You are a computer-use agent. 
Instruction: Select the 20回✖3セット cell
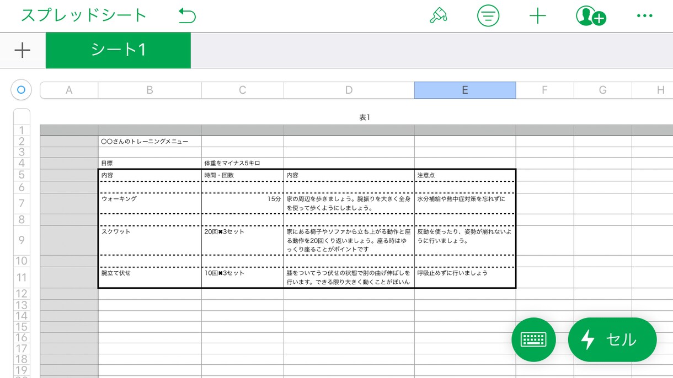(242, 240)
